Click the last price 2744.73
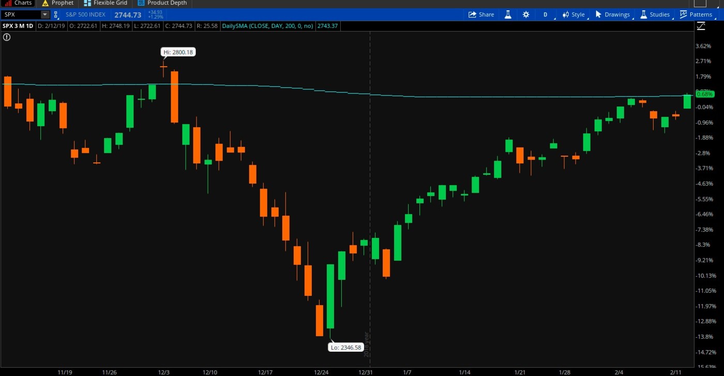Viewport: 724px width, 376px height. 128,14
